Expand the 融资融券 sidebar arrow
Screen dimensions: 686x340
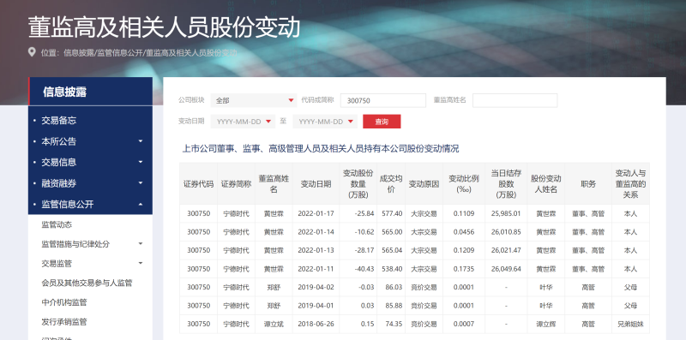141,183
